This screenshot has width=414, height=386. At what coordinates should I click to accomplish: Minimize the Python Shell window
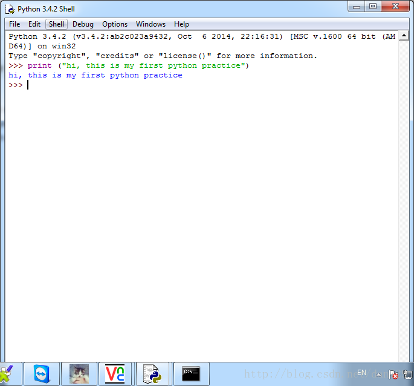(x=357, y=7)
